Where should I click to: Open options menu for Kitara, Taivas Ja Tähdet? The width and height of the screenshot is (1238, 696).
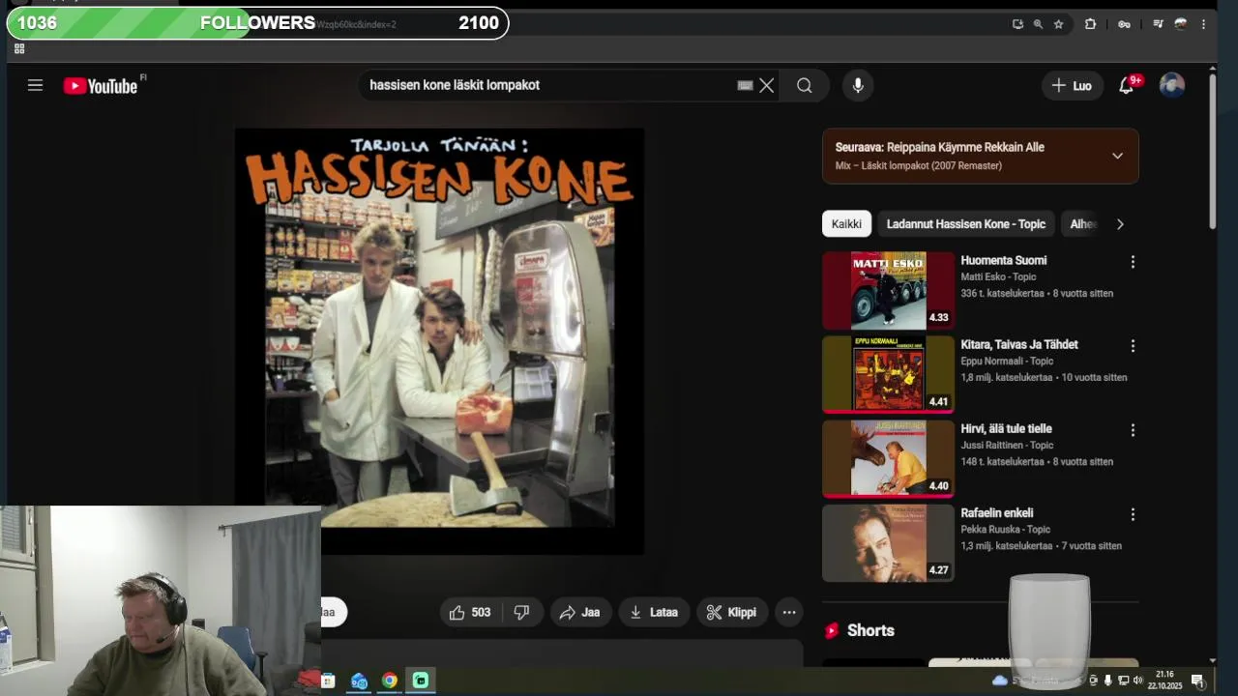1133,346
